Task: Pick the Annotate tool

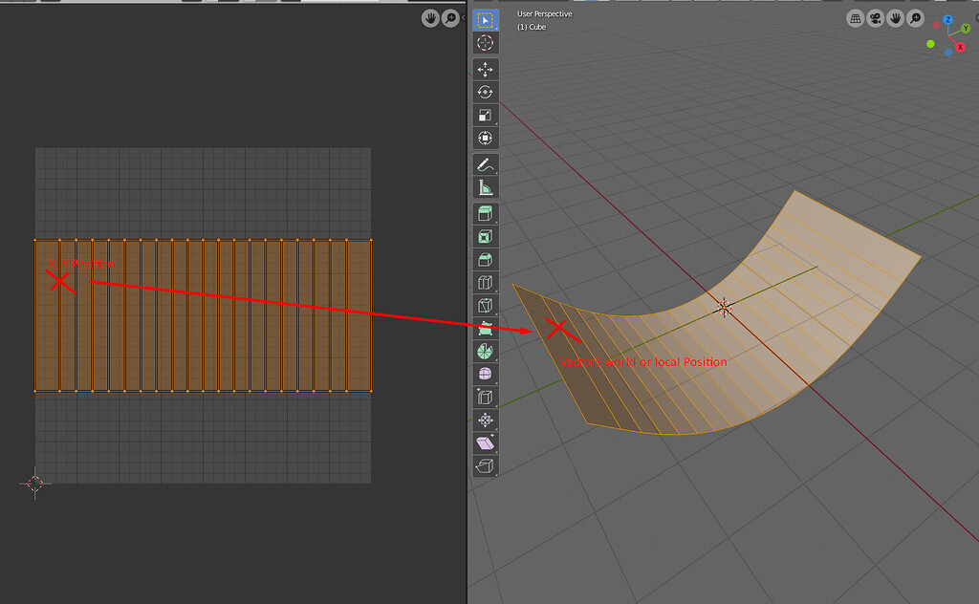Action: click(x=486, y=163)
